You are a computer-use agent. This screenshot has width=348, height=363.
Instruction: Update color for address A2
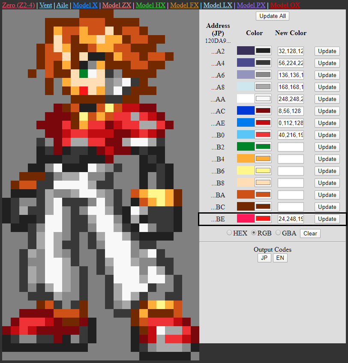coord(327,51)
